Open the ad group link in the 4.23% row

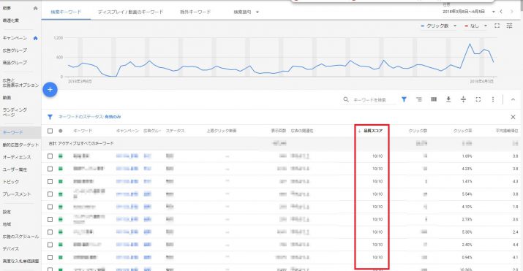tap(148, 169)
